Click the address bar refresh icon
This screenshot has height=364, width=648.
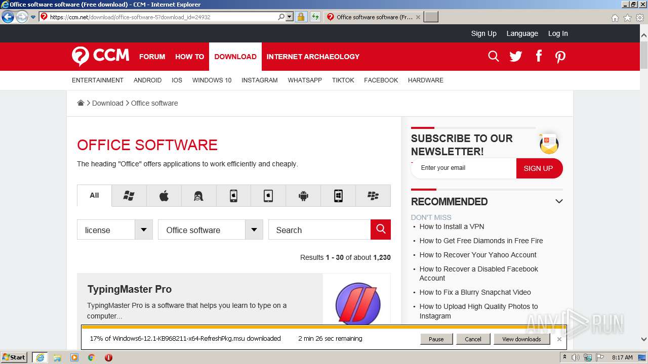click(315, 17)
